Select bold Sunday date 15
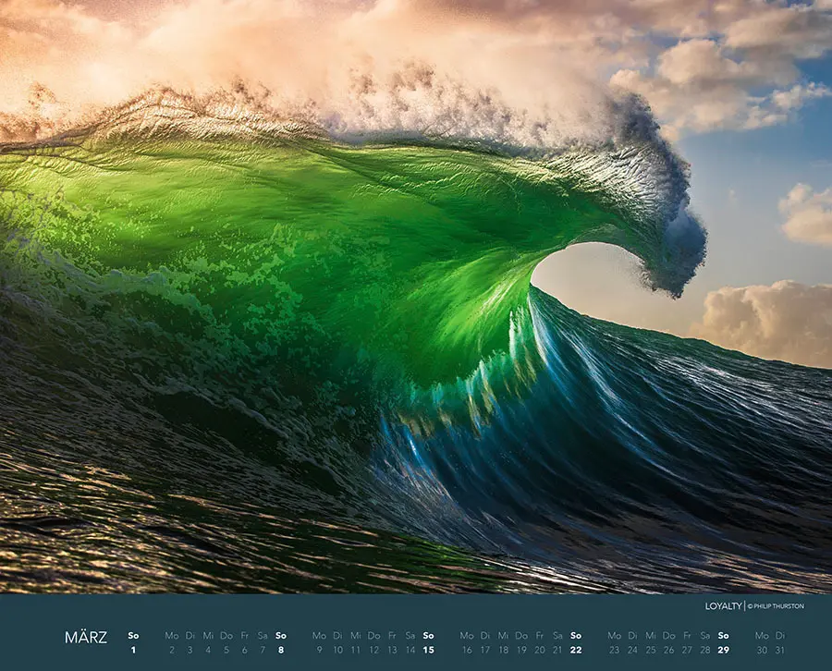 [428, 650]
